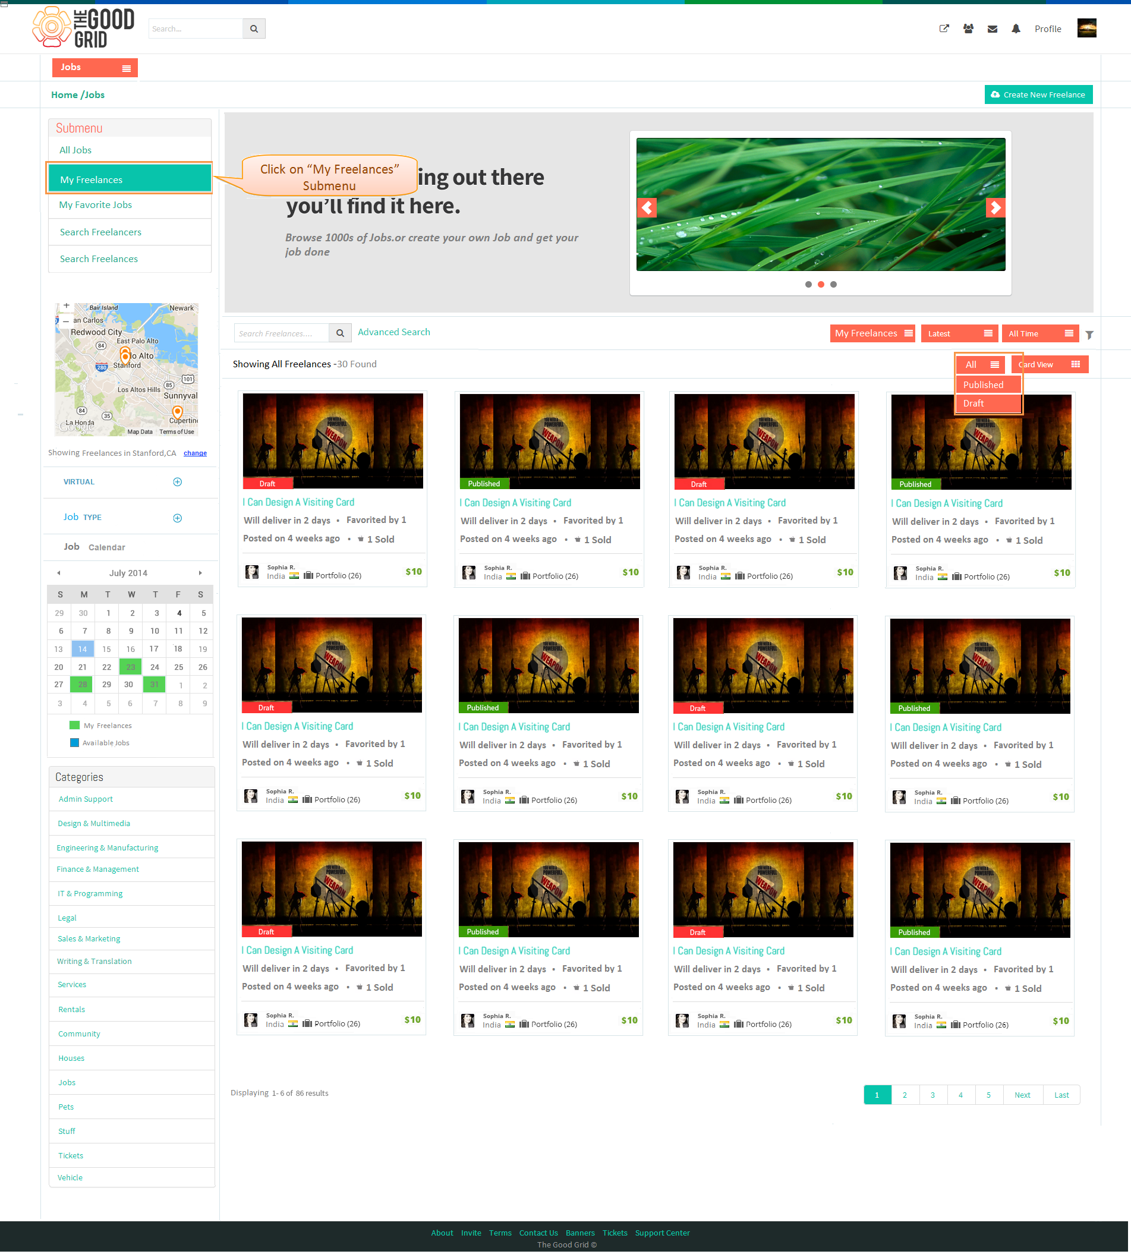Click The Good Grid logo
The height and width of the screenshot is (1254, 1131).
click(83, 27)
